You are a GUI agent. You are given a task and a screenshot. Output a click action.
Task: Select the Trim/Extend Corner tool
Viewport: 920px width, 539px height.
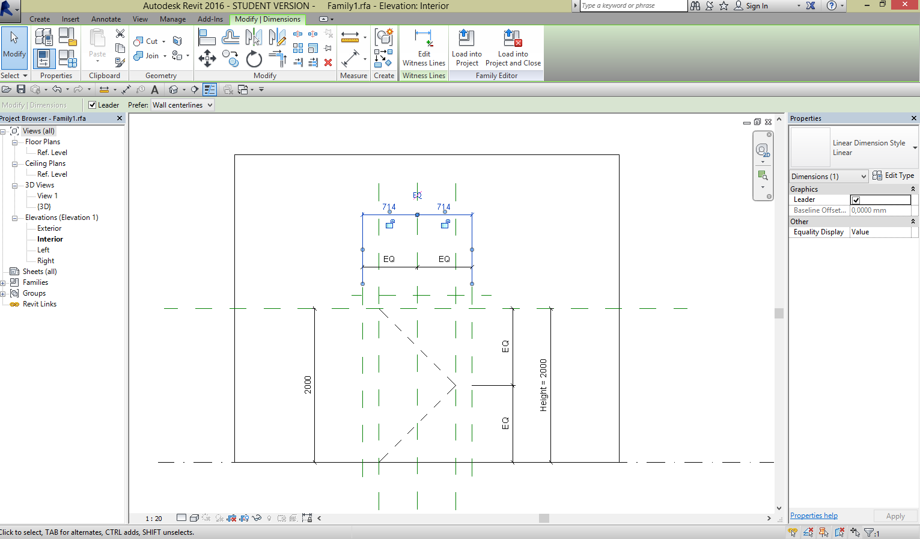coord(276,58)
